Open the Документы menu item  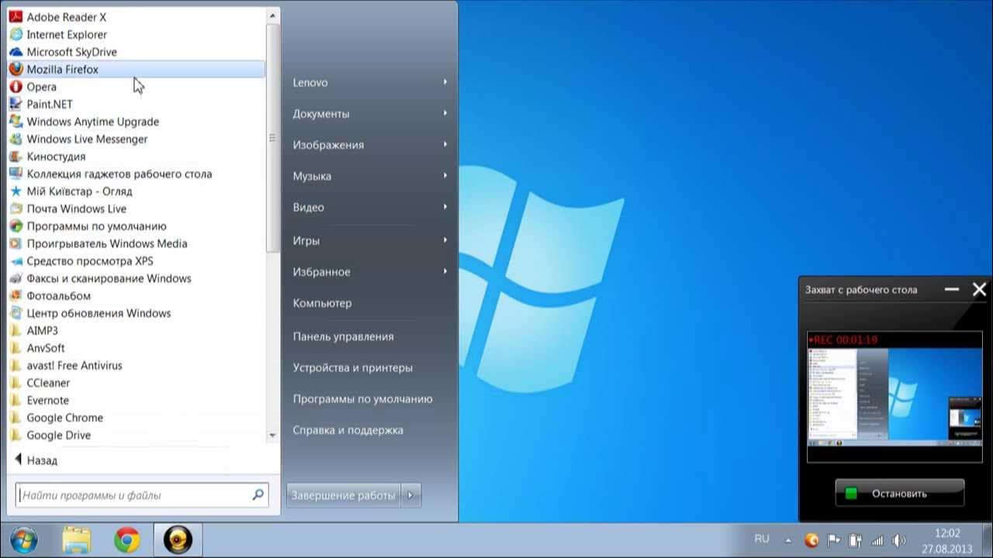[370, 114]
